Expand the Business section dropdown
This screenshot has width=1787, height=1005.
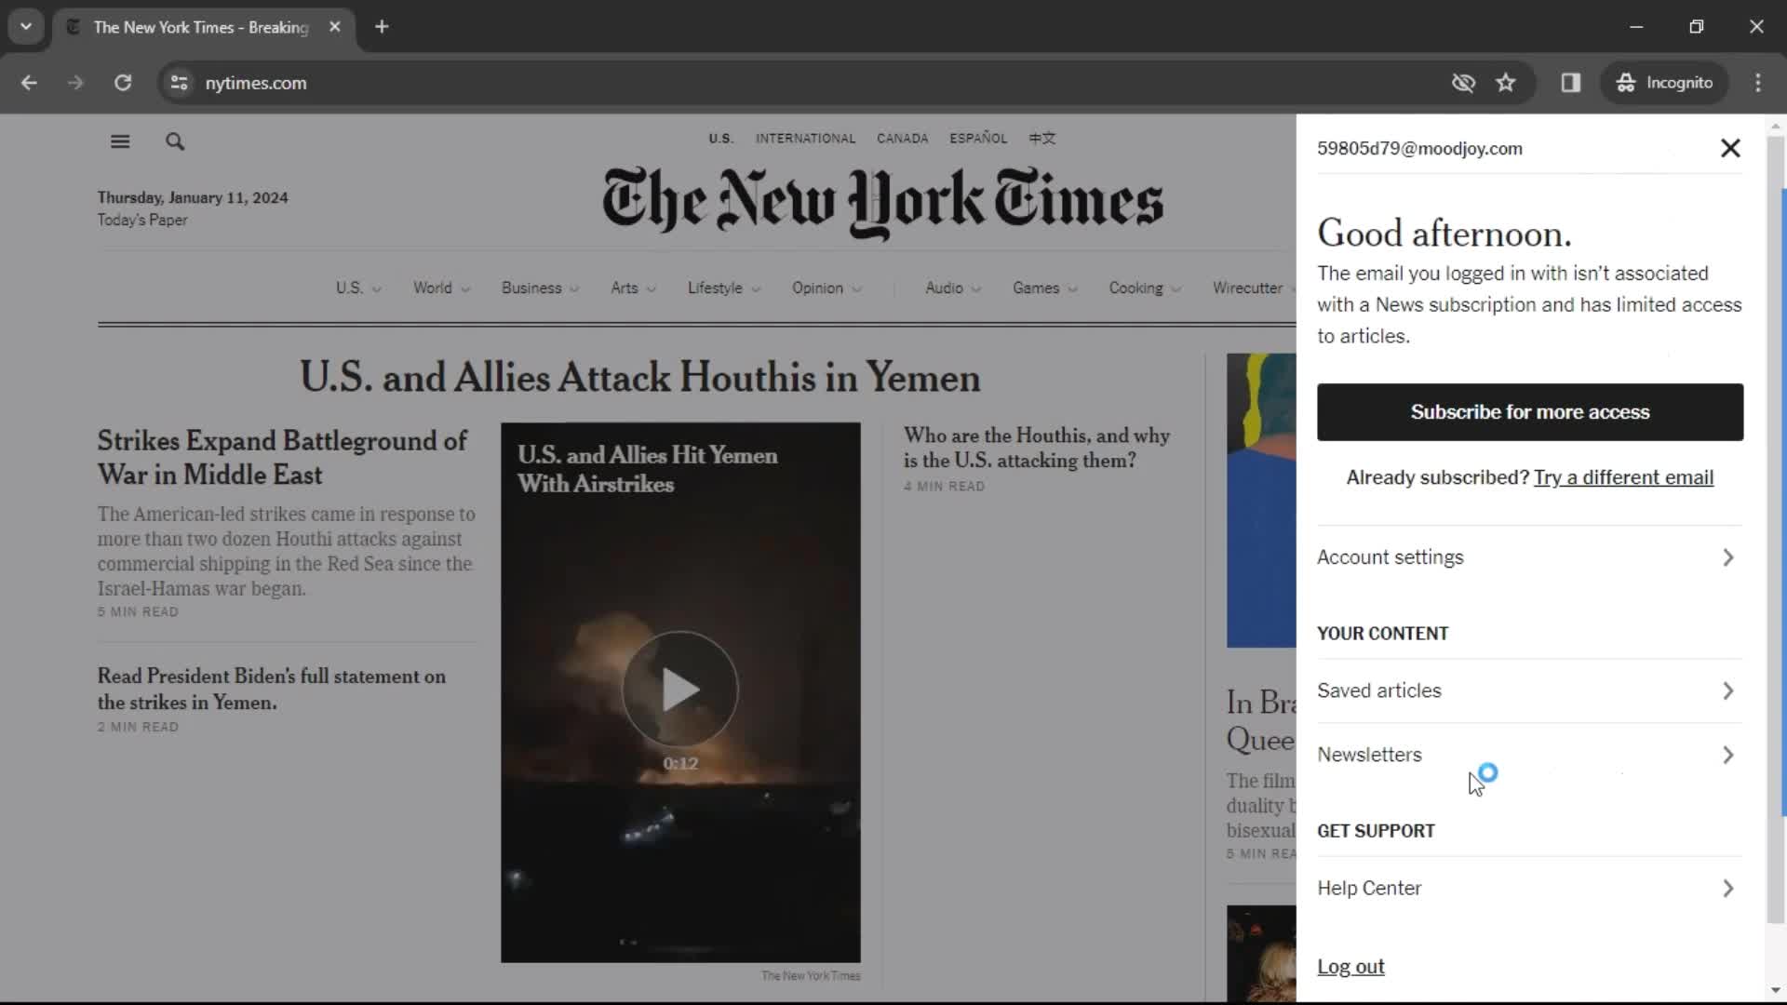click(x=540, y=288)
